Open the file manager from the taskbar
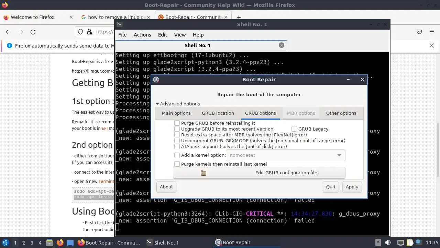Image resolution: width=440 pixels, height=248 pixels. pyautogui.click(x=49, y=242)
